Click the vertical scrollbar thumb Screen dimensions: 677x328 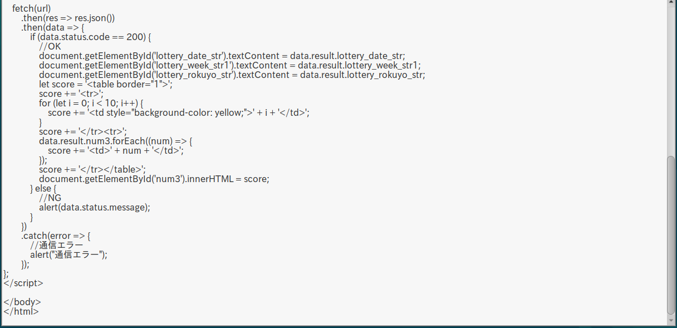point(671,234)
